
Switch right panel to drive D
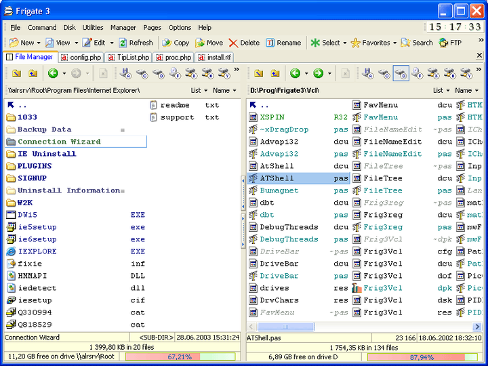tap(401, 73)
